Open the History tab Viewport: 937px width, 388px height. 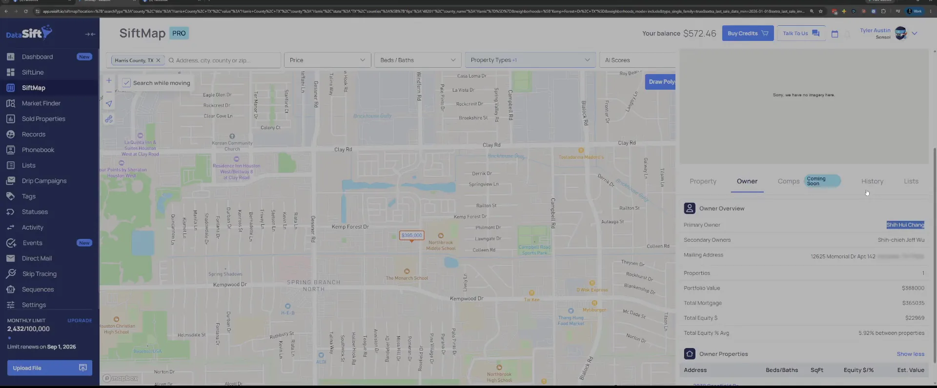pos(872,181)
